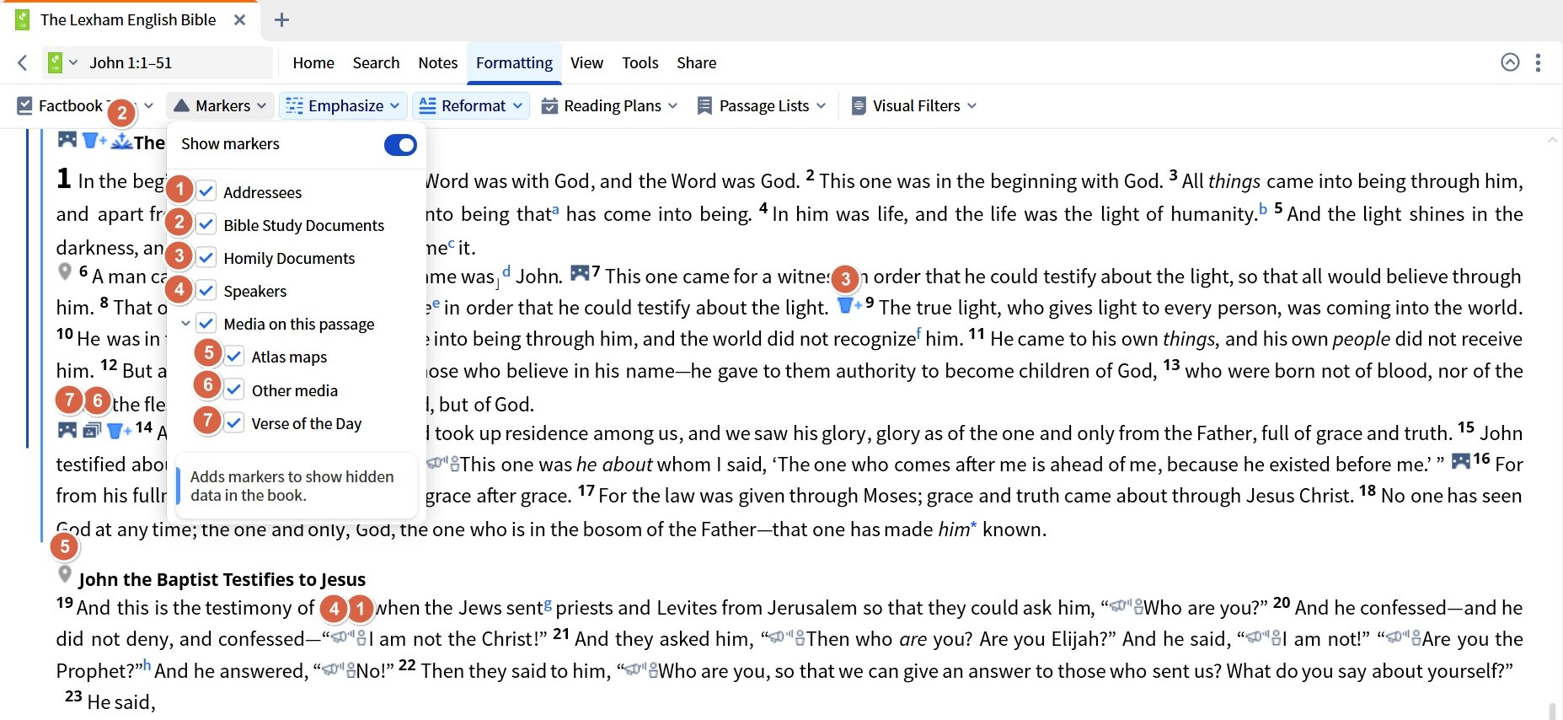Viewport: 1563px width, 720px height.
Task: Click the homily marker icon before verse 9
Action: pyautogui.click(x=848, y=305)
